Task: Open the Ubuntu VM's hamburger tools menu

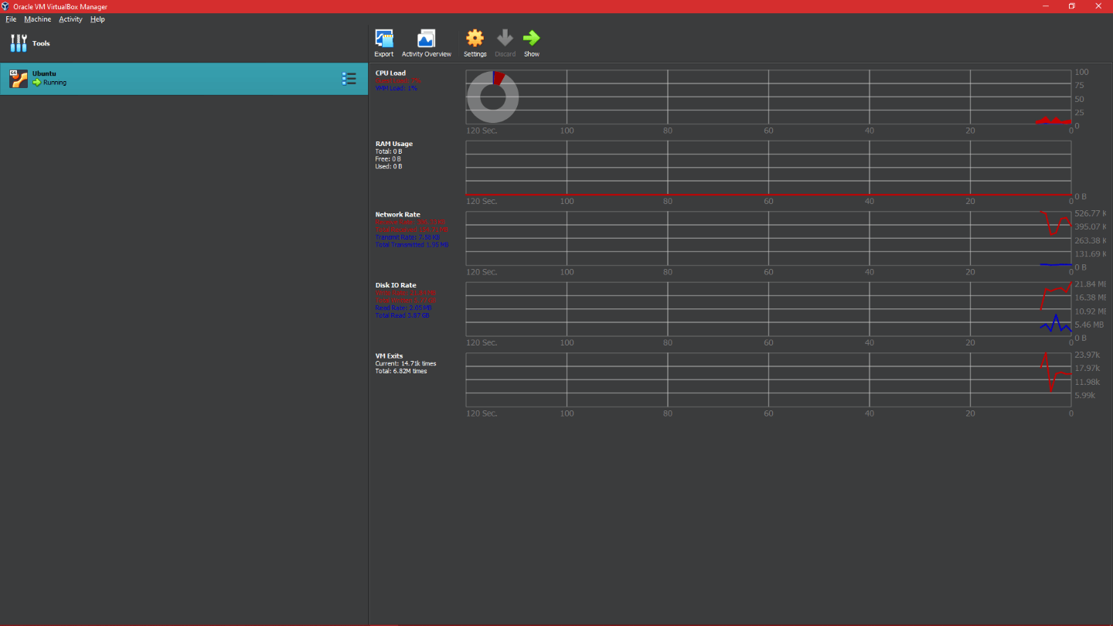Action: coord(349,78)
